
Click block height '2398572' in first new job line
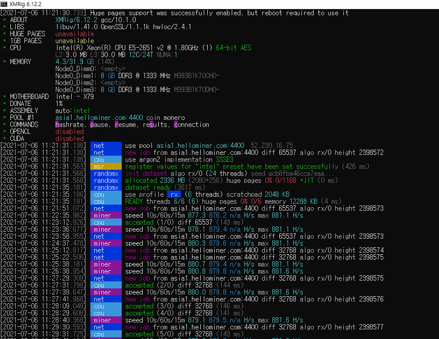click(x=371, y=153)
